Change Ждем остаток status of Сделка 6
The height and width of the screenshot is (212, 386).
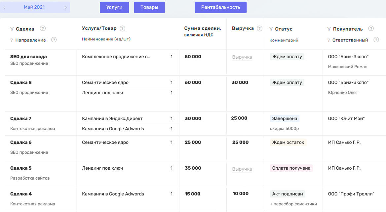tap(288, 142)
